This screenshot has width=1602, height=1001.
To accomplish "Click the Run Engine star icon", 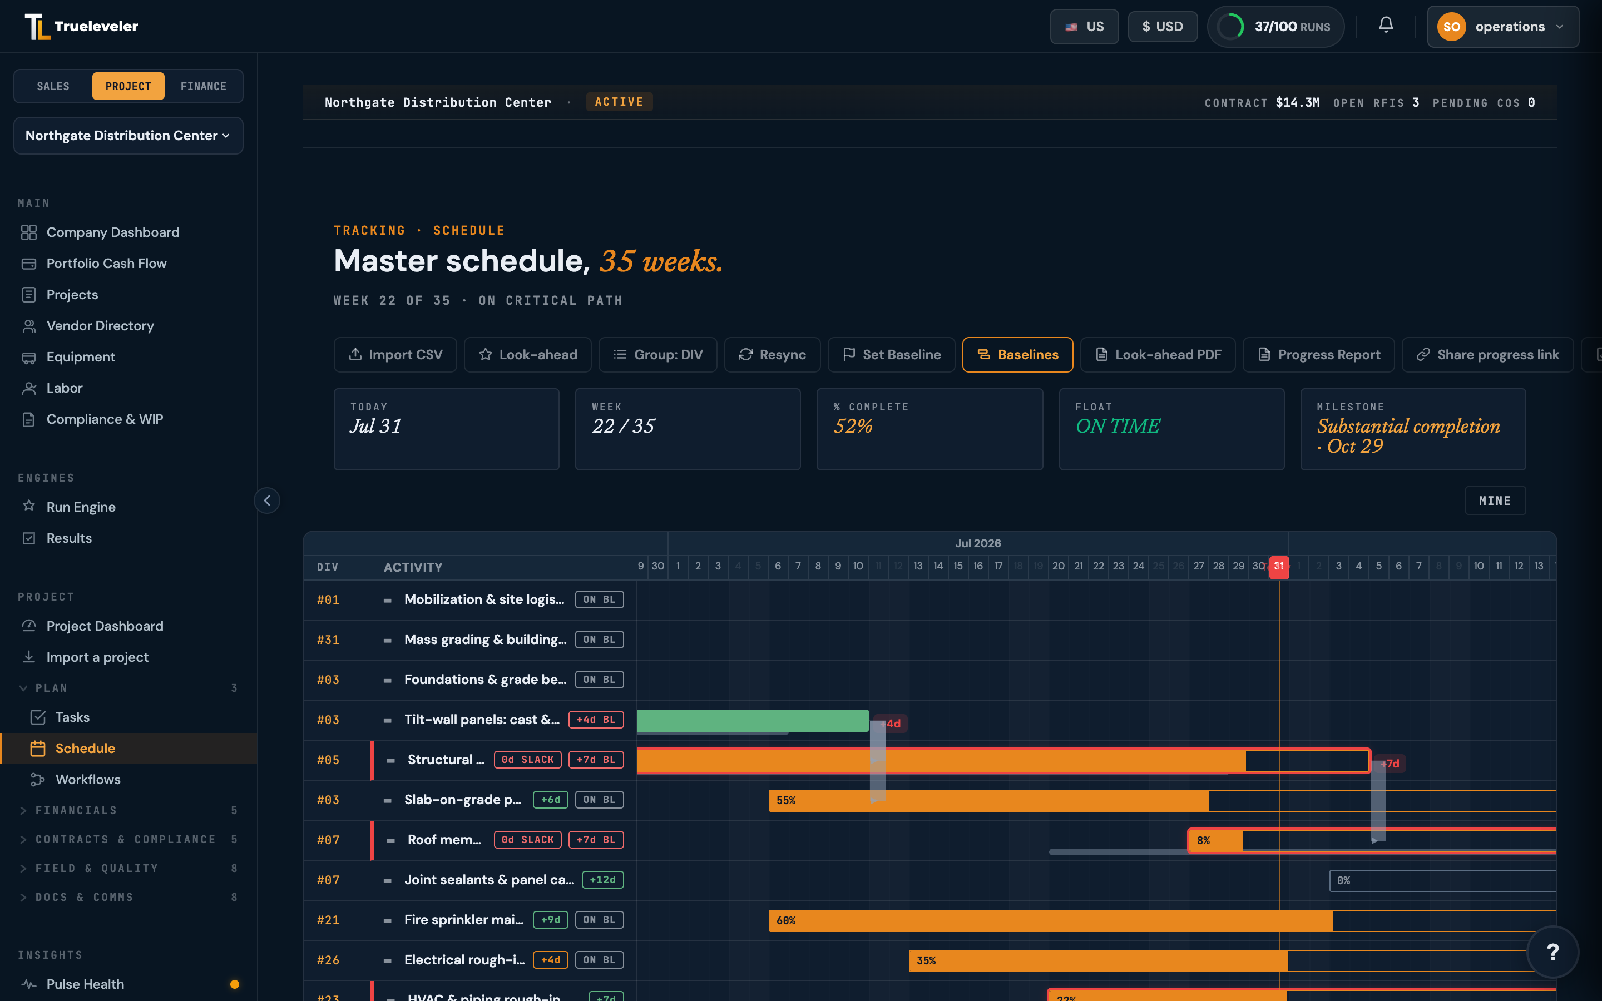I will click(28, 506).
